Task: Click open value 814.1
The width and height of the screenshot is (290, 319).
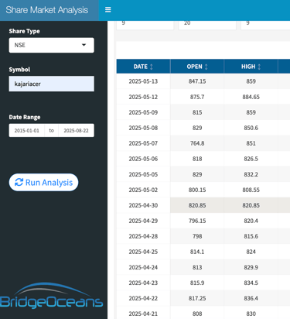Action: 197,252
